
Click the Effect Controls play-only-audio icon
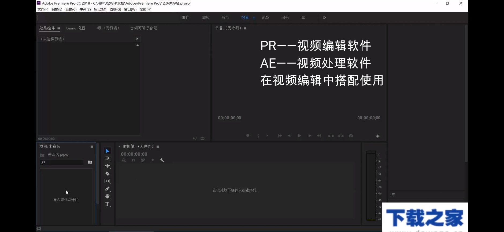click(x=195, y=138)
